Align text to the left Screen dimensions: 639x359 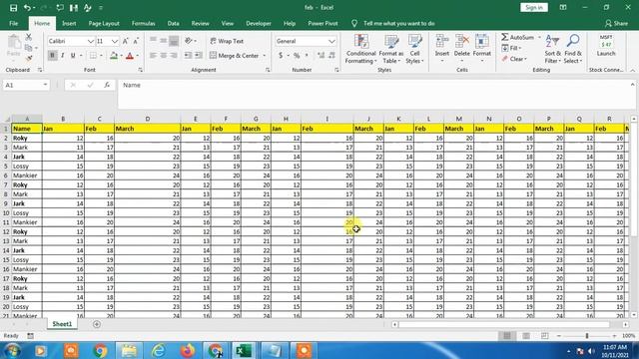tap(153, 56)
